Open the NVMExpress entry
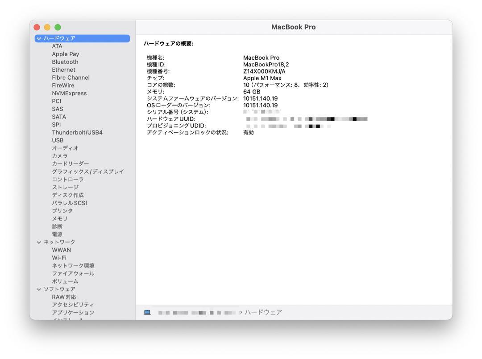This screenshot has width=482, height=359. (69, 93)
